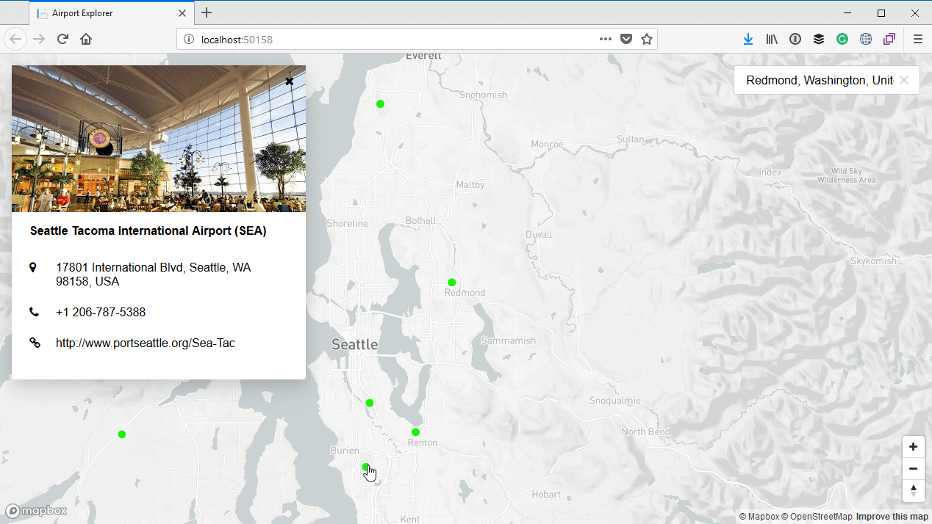Zoom in on the map
The image size is (932, 524).
(x=913, y=447)
